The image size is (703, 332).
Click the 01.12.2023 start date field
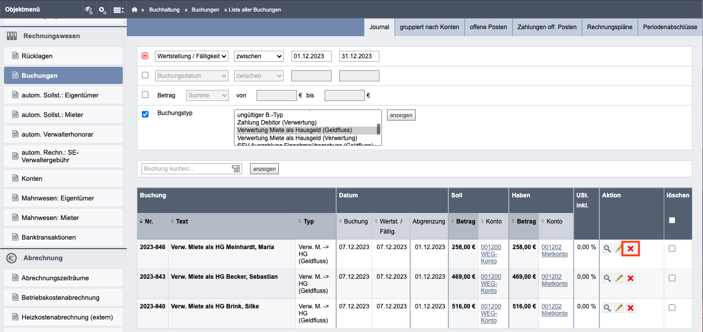tap(311, 56)
